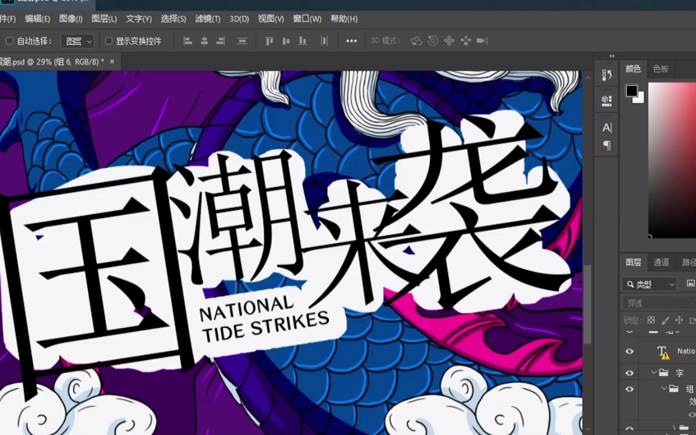Click the align left edges icon
The width and height of the screenshot is (696, 435).
pyautogui.click(x=188, y=41)
